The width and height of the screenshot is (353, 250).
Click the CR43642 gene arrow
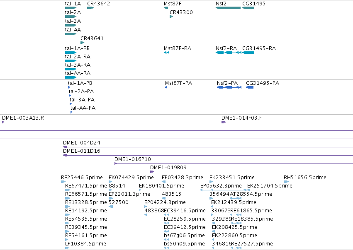click(90, 8)
